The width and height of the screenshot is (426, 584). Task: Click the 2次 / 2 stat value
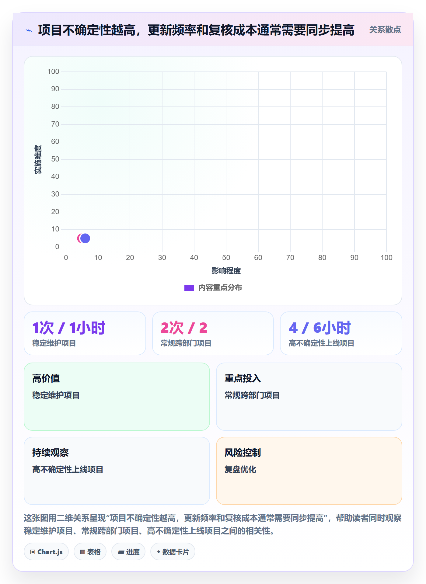[x=184, y=328]
